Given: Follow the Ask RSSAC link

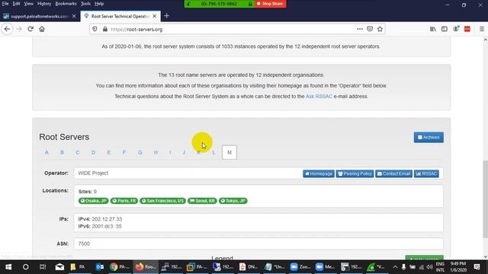Looking at the screenshot, I should point(319,97).
